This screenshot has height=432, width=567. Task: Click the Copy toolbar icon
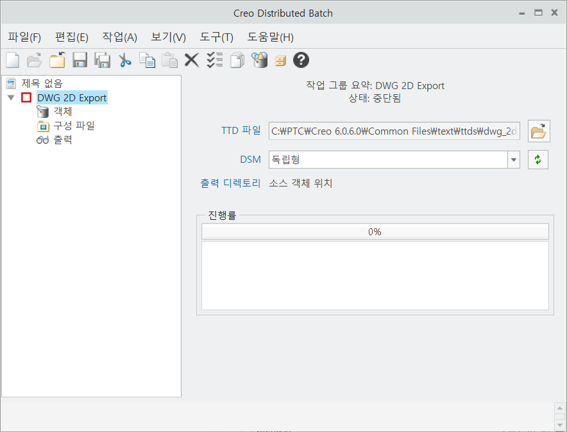[148, 60]
